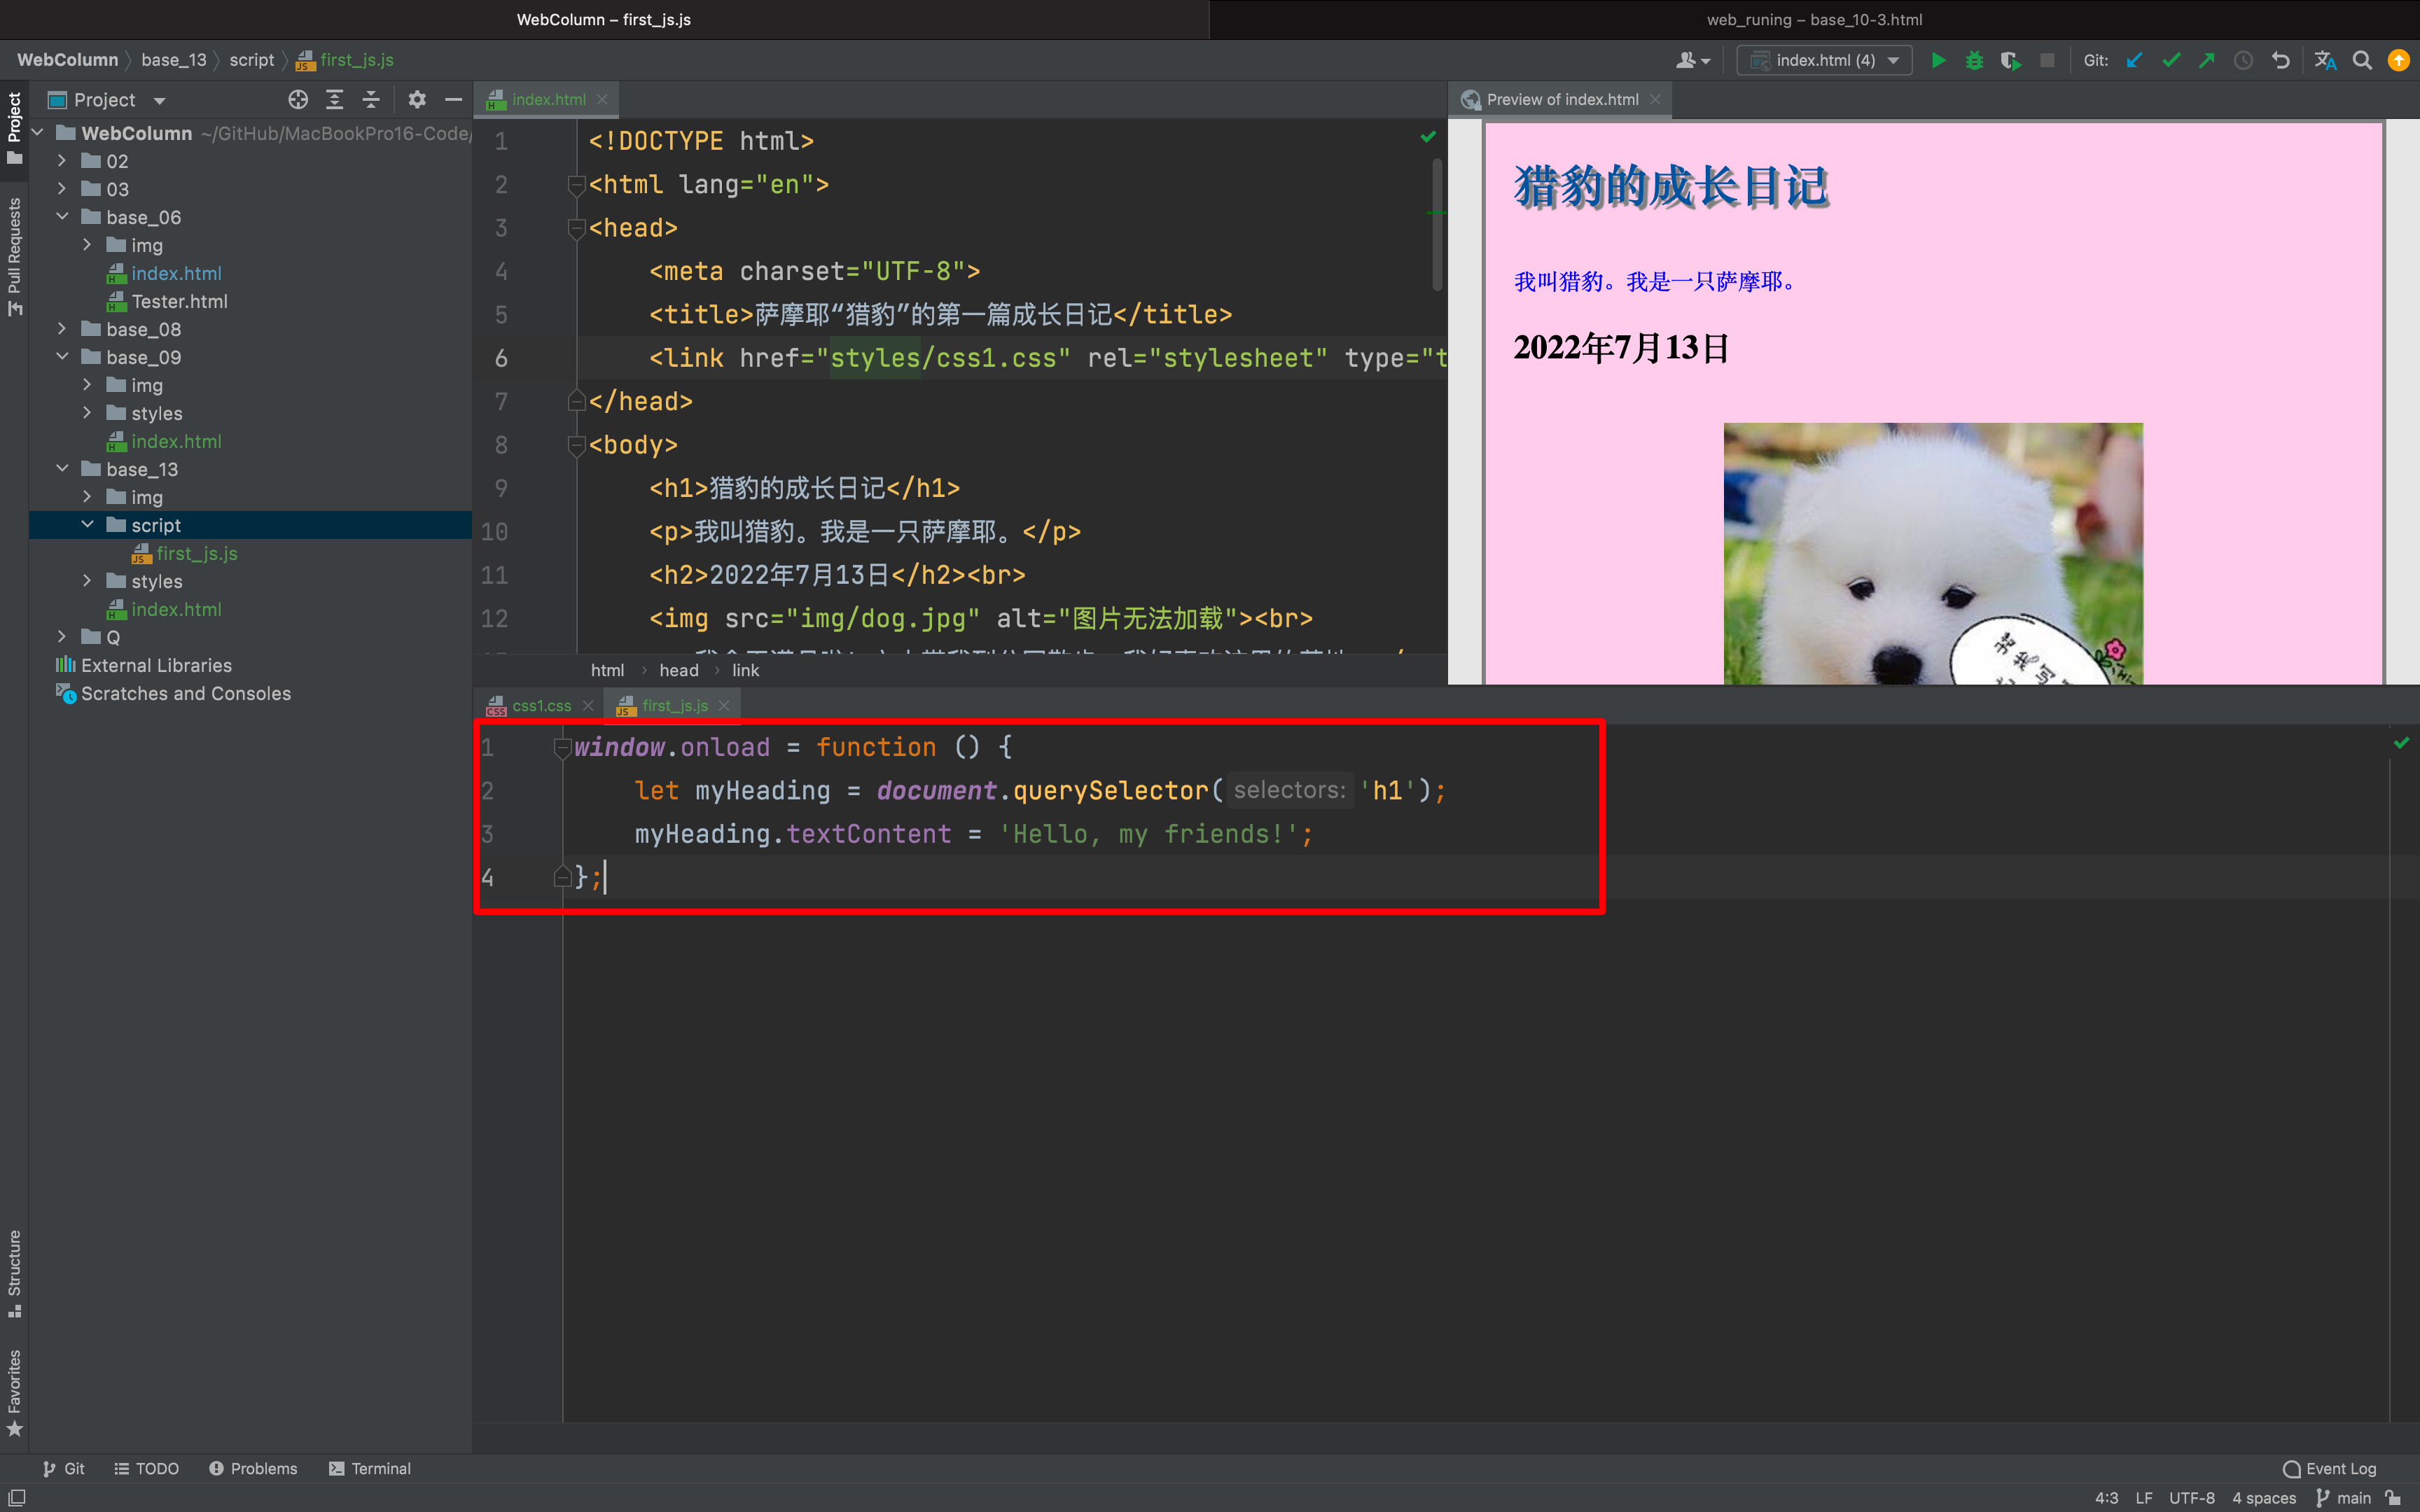Click the LF line separator widget
Image resolution: width=2420 pixels, height=1512 pixels.
point(2144,1498)
